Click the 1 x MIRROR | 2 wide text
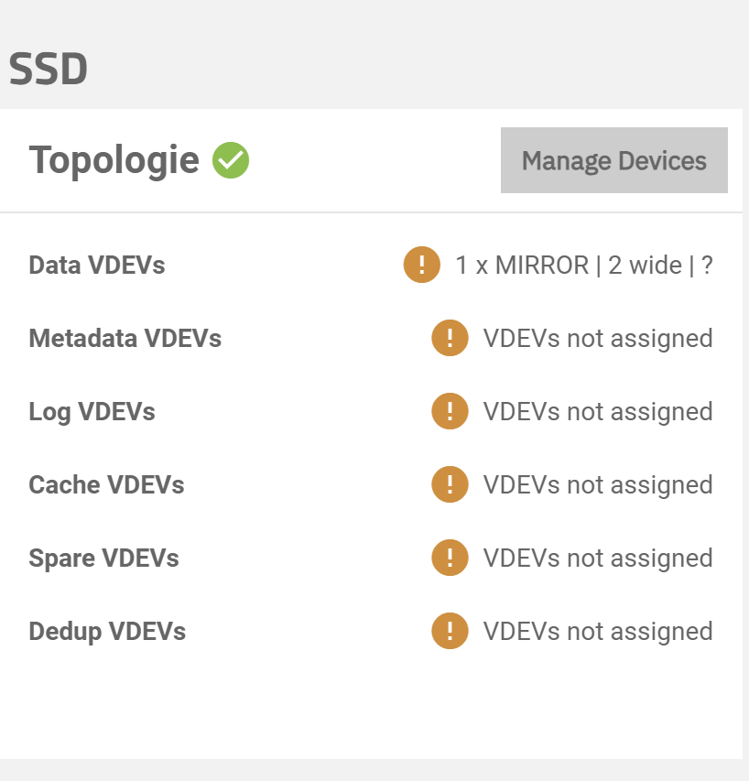This screenshot has height=781, width=749. click(x=569, y=265)
